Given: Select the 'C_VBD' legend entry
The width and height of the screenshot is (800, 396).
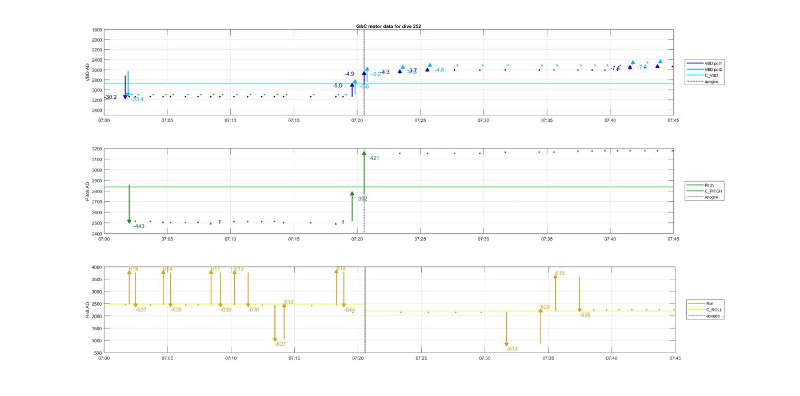Looking at the screenshot, I should click(x=702, y=75).
